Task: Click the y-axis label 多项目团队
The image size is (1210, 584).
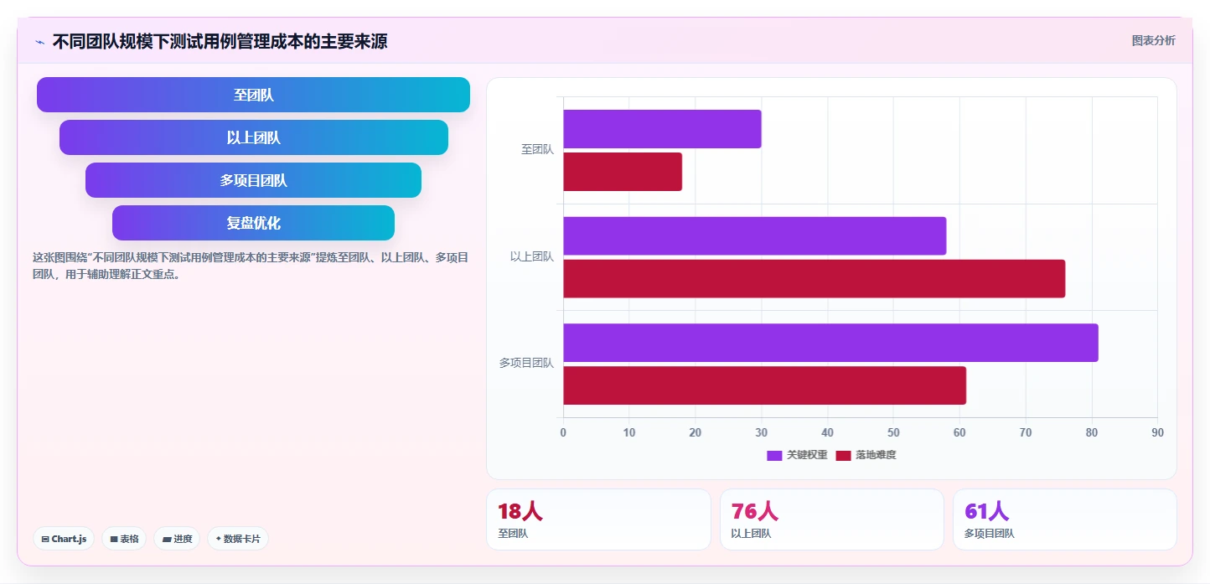Action: [526, 364]
